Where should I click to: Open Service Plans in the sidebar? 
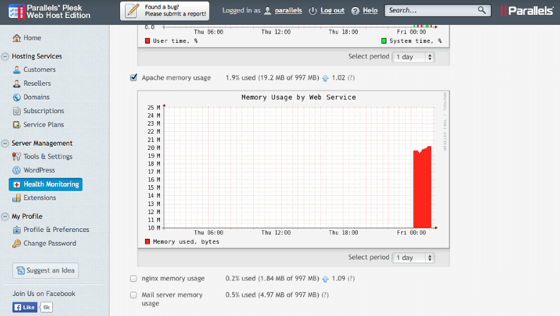(x=44, y=124)
